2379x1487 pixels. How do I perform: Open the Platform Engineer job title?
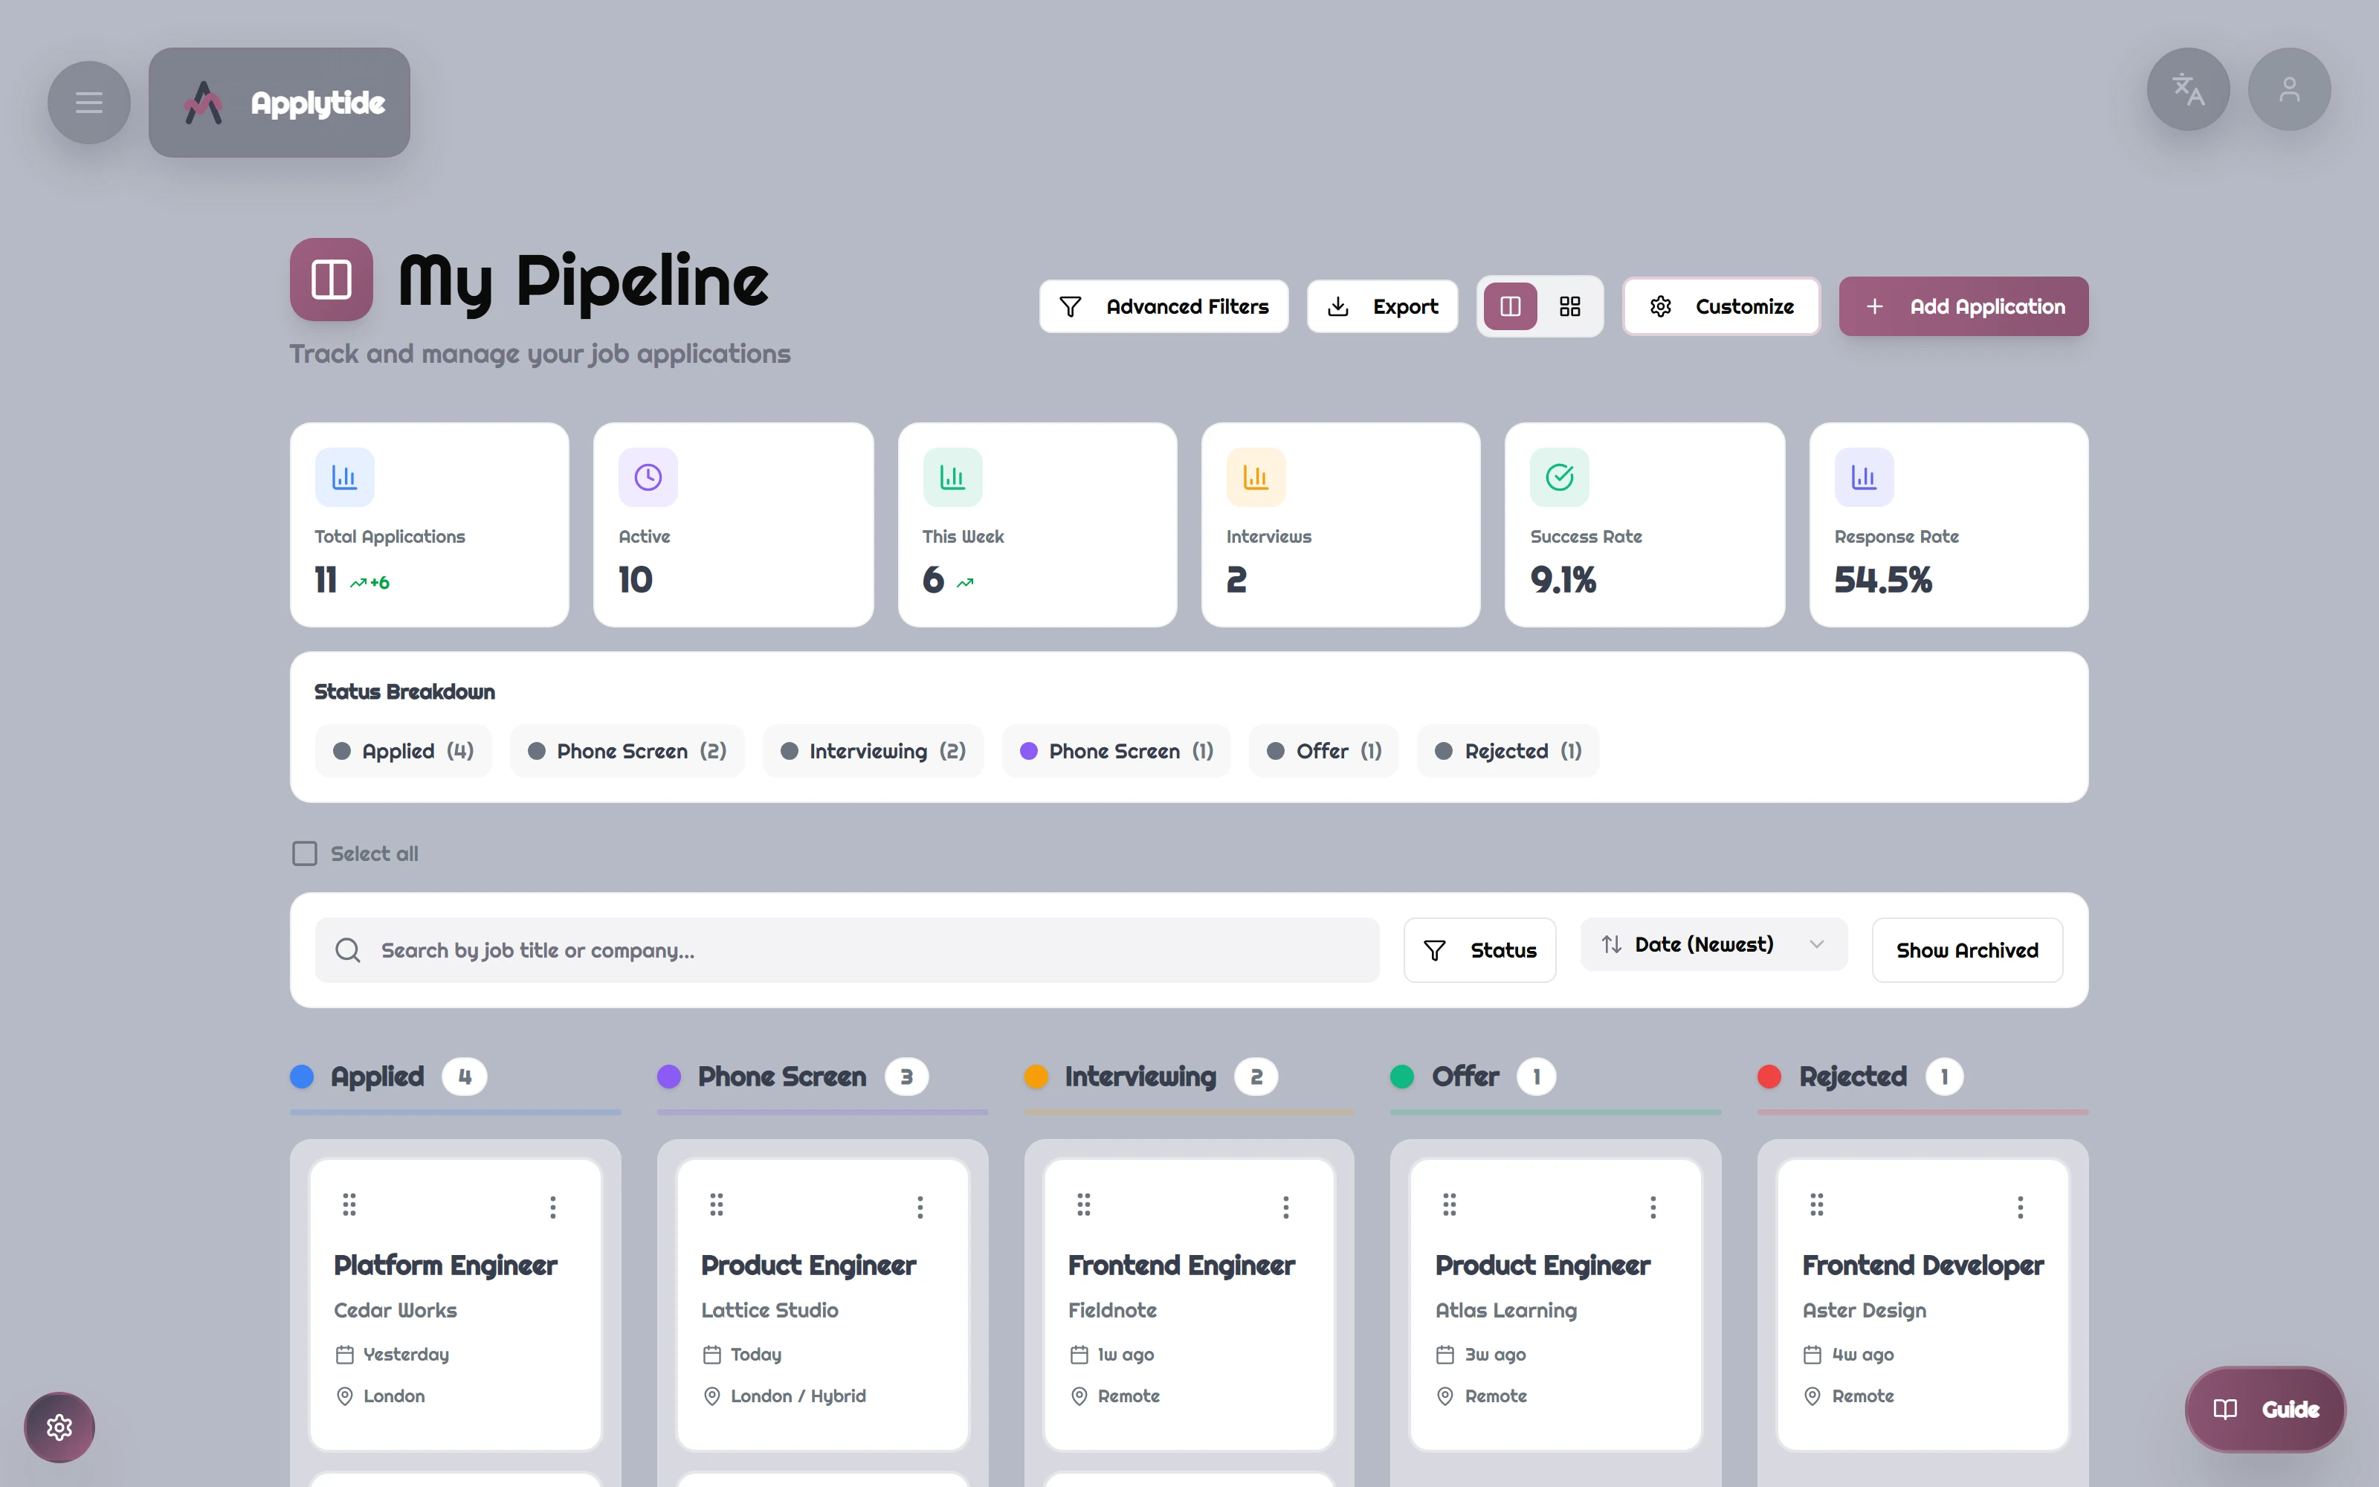tap(445, 1265)
